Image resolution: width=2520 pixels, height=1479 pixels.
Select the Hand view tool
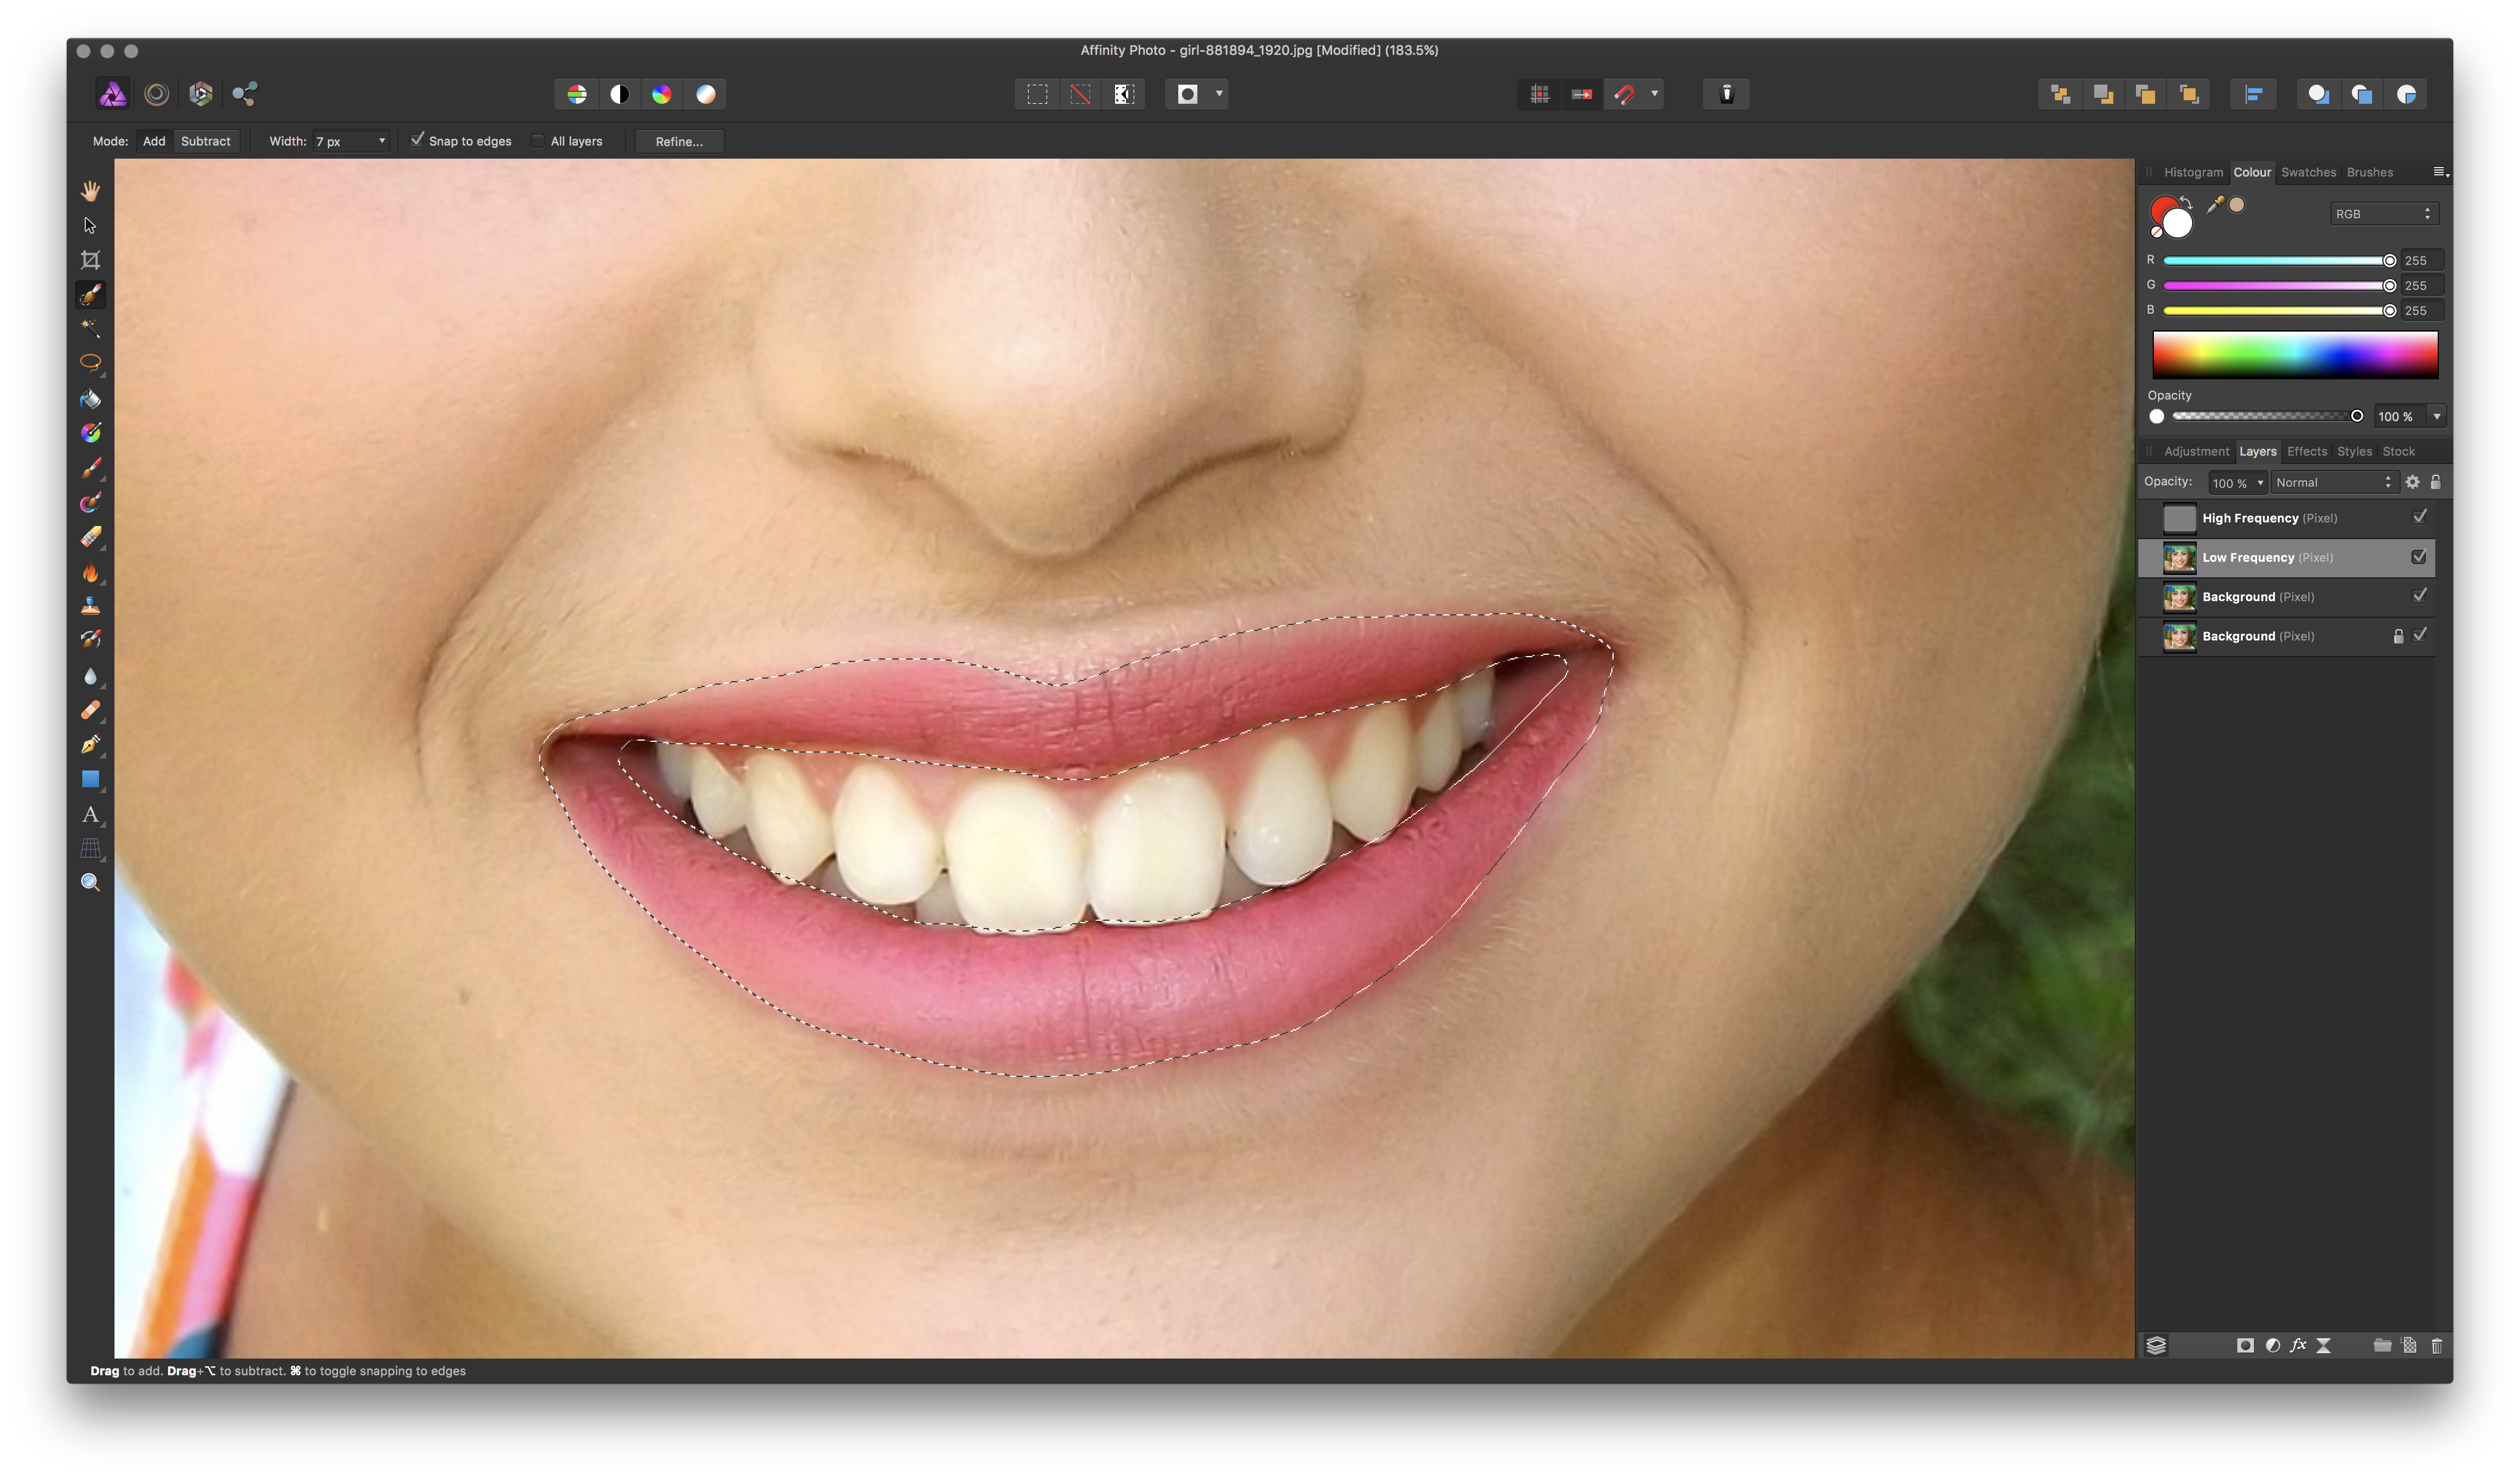90,190
